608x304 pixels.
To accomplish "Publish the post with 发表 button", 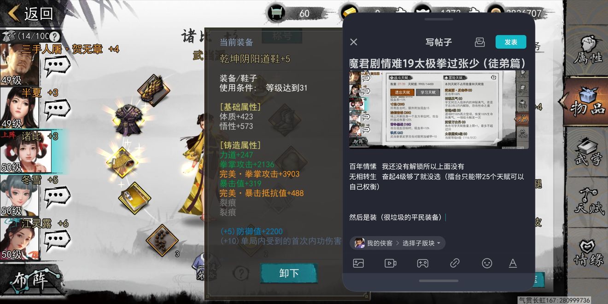I will coord(511,42).
